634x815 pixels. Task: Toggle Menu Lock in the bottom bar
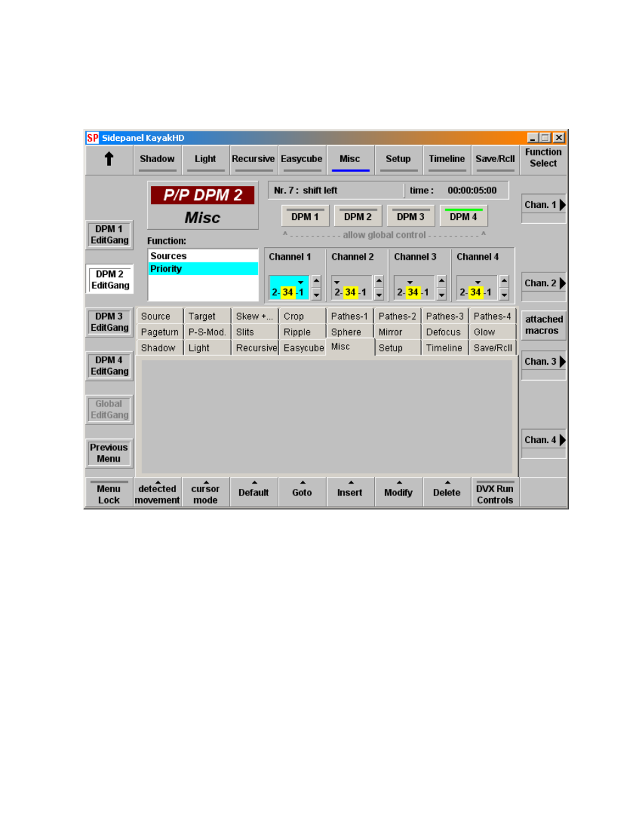pyautogui.click(x=109, y=493)
